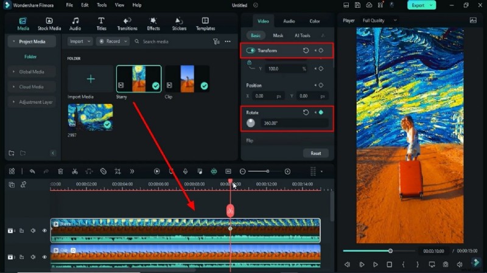Click the voiceover microphone icon
487x273 pixels.
pyautogui.click(x=185, y=171)
